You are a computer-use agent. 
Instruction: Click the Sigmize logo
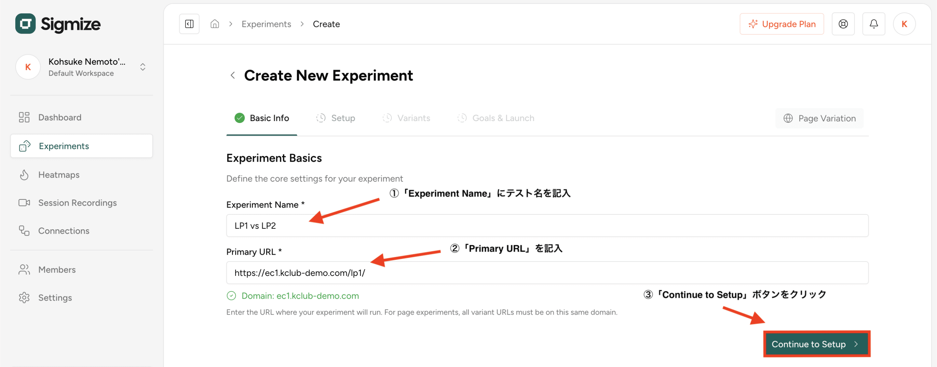click(x=58, y=24)
